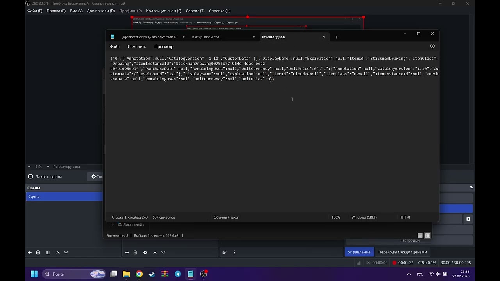Screen dimensions: 500x281
Task: Click the Настройки button in OBS controls
Action: coord(409,240)
